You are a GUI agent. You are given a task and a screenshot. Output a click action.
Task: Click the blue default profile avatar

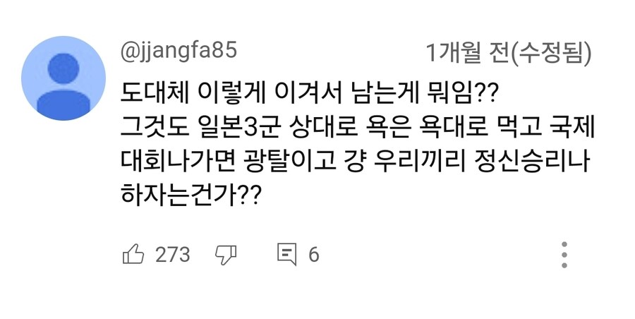pyautogui.click(x=64, y=78)
